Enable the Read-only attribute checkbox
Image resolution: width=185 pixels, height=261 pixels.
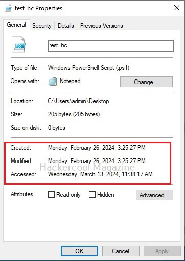tap(51, 195)
